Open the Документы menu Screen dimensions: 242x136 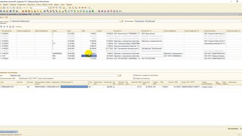(x=31, y=5)
